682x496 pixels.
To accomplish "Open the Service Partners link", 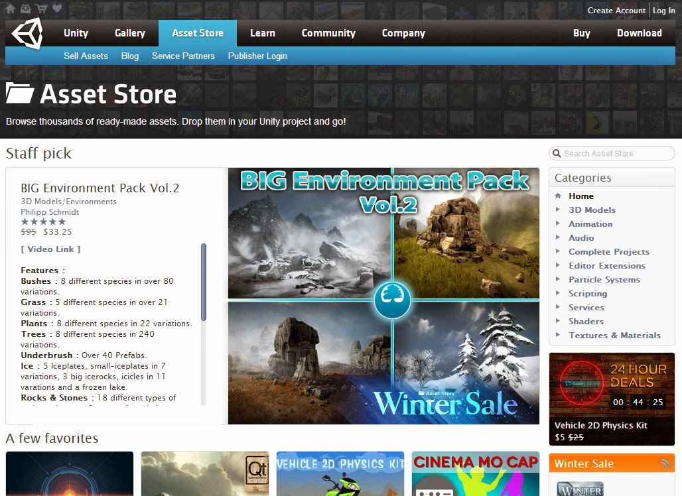I will [x=183, y=56].
